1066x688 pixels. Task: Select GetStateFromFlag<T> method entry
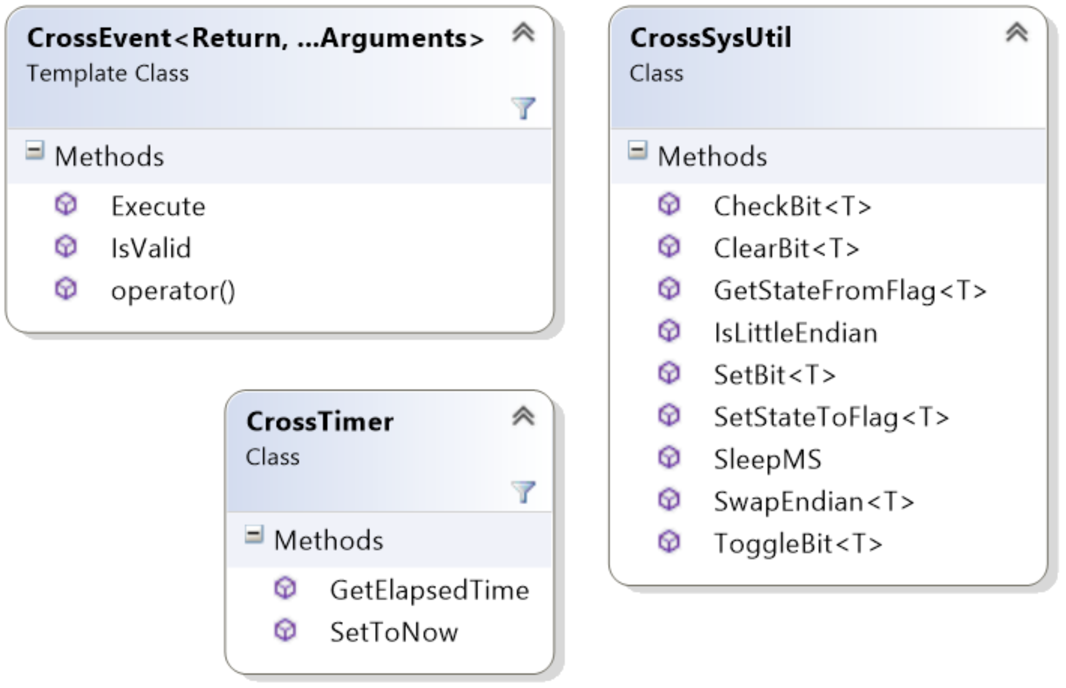(849, 291)
